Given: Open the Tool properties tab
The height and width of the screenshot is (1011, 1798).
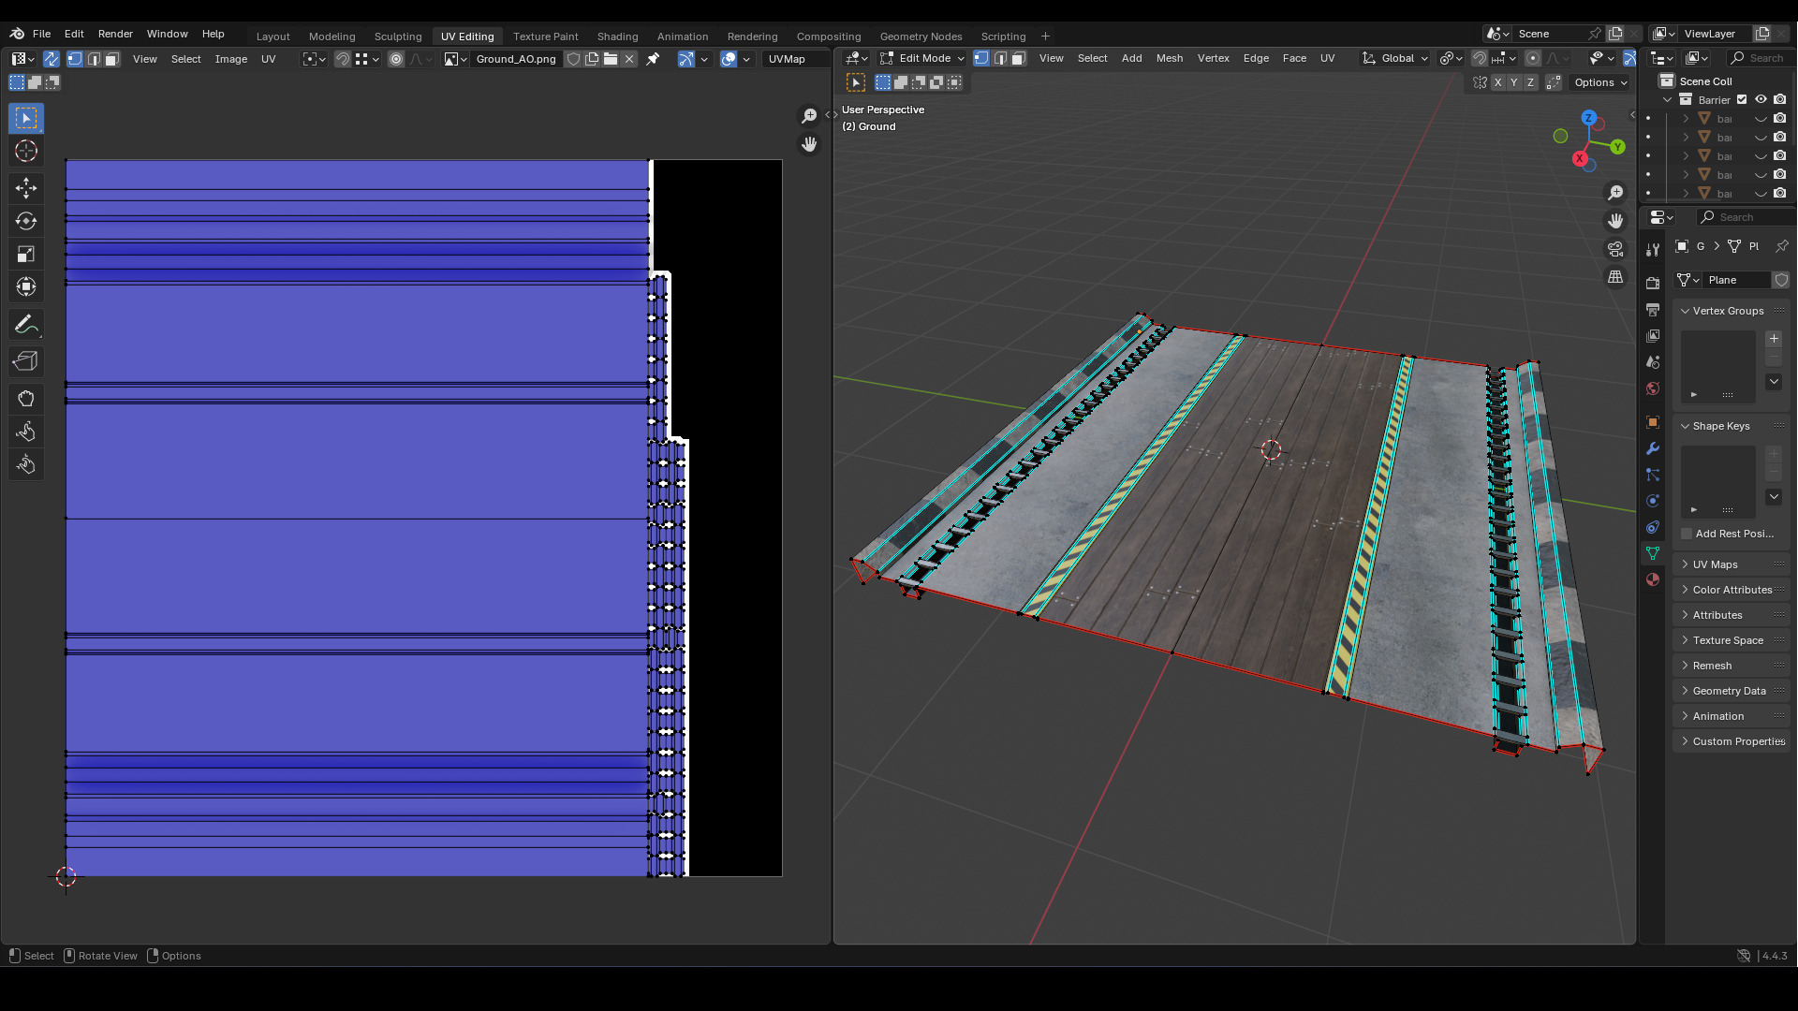Looking at the screenshot, I should point(1653,249).
